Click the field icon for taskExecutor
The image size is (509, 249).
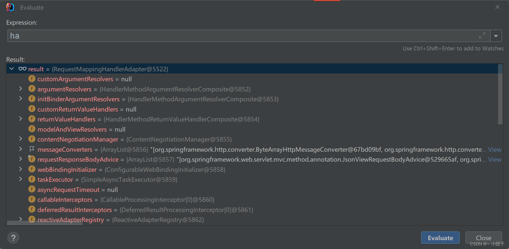pyautogui.click(x=32, y=179)
